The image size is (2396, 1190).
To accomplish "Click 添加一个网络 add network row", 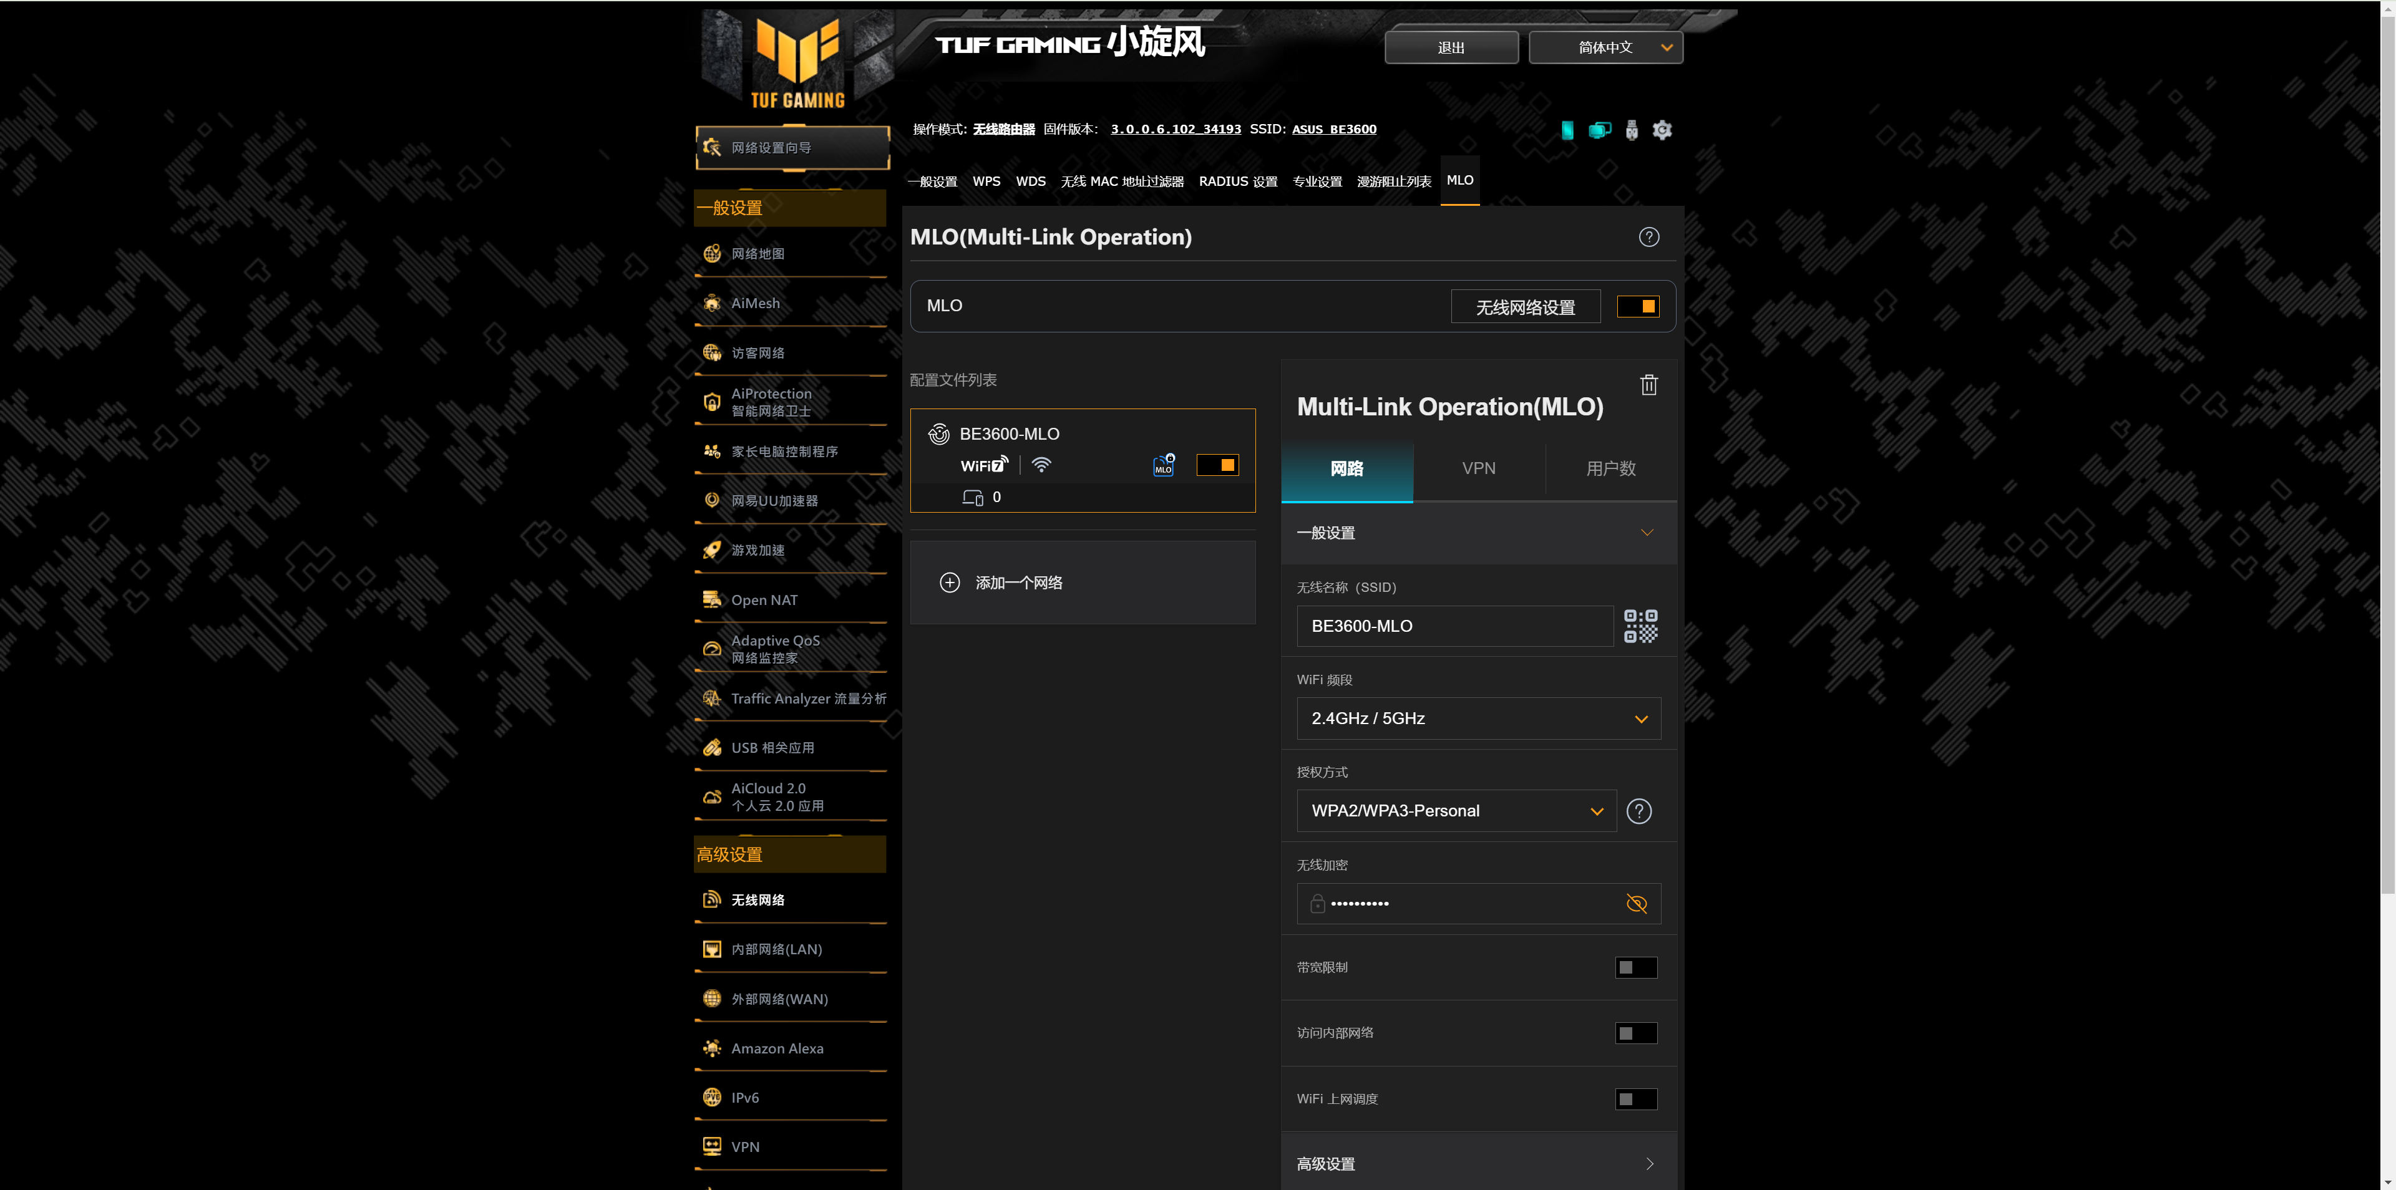I will [x=1083, y=583].
